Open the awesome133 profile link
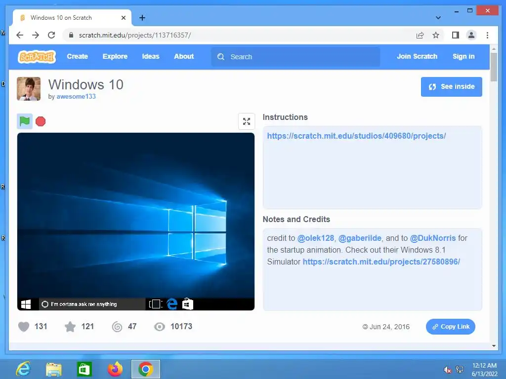This screenshot has height=379, width=506. (76, 96)
